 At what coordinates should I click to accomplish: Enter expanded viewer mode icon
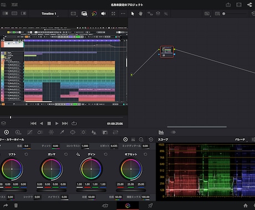(113, 14)
